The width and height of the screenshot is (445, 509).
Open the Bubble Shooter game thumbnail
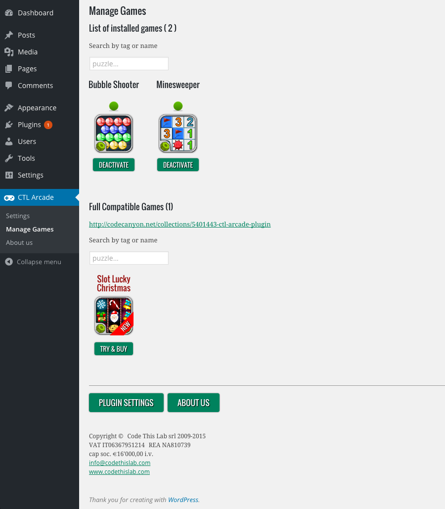[114, 134]
